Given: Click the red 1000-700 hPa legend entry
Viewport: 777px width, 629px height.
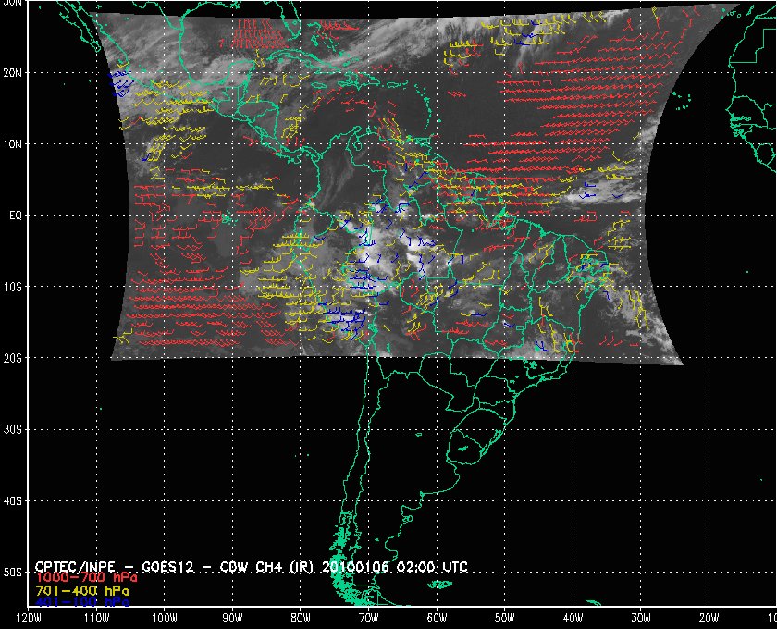Looking at the screenshot, I should click(x=86, y=578).
